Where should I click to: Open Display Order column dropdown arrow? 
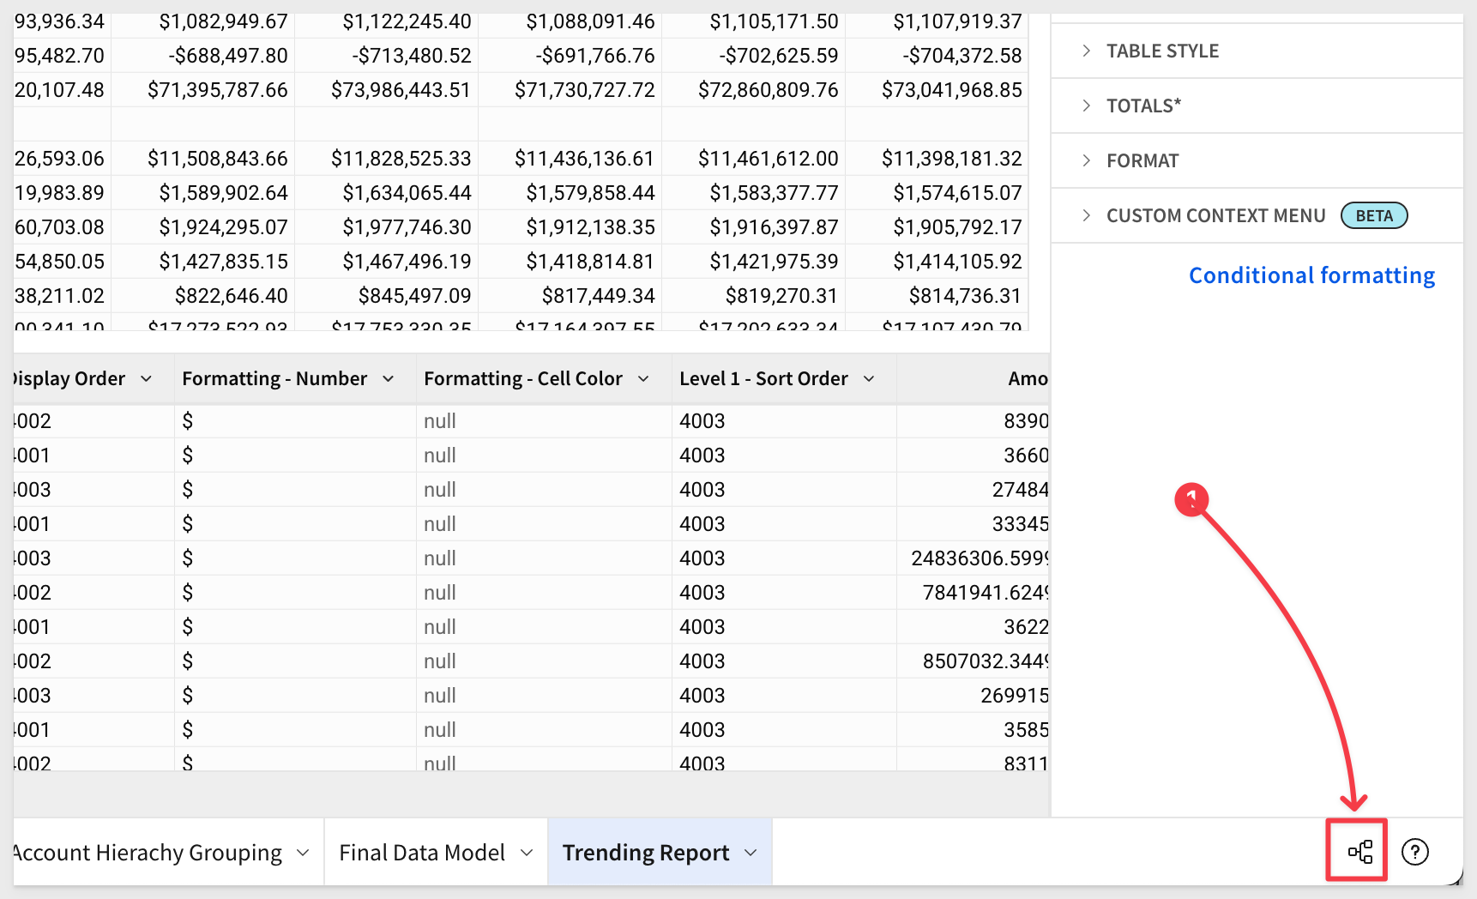click(146, 378)
